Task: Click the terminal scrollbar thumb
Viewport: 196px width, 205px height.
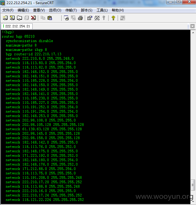Action: coord(193,185)
